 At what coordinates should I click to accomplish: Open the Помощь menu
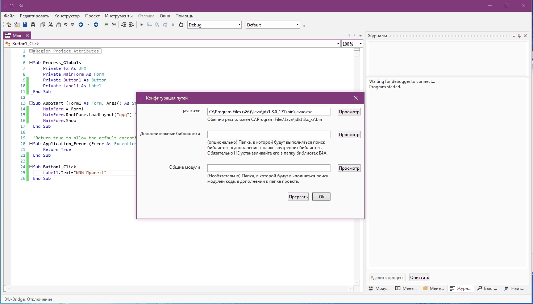click(184, 16)
